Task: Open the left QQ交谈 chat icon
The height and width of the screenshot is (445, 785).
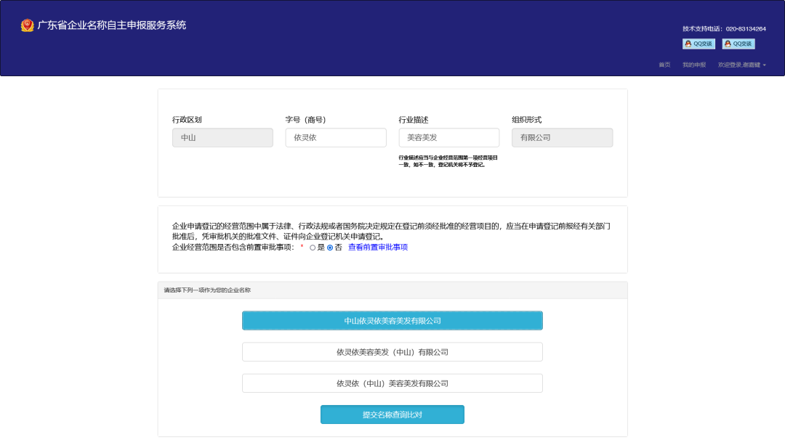Action: (x=699, y=44)
